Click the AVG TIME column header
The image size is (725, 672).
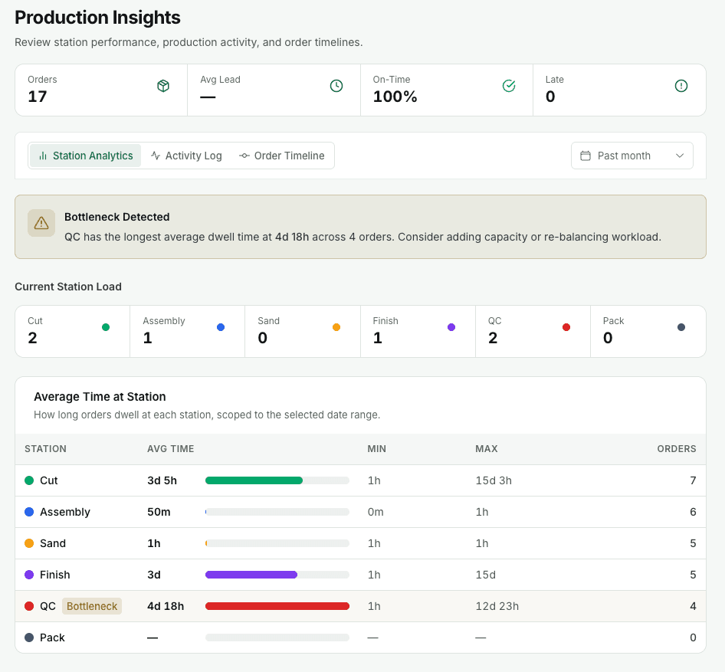[171, 449]
